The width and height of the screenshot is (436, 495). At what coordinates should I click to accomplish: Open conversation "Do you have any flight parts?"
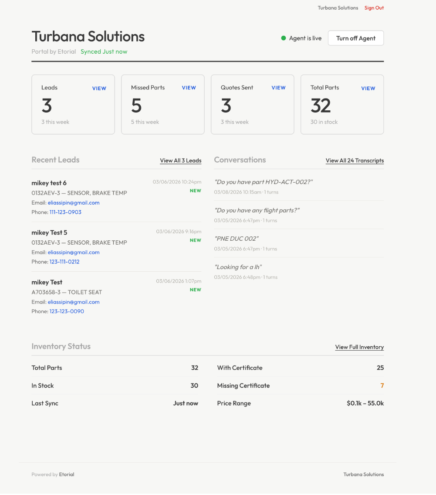(x=257, y=210)
